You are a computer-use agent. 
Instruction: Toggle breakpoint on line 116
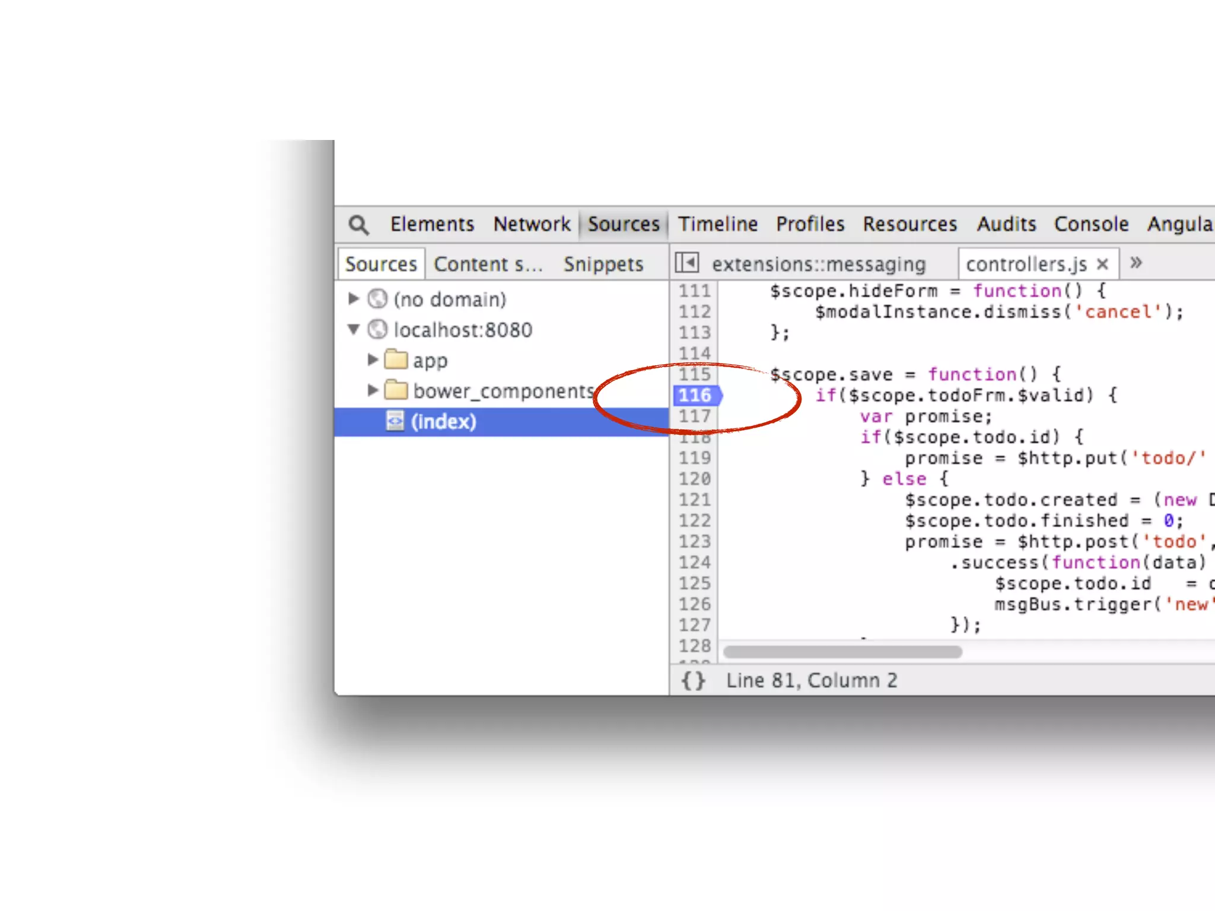[695, 395]
